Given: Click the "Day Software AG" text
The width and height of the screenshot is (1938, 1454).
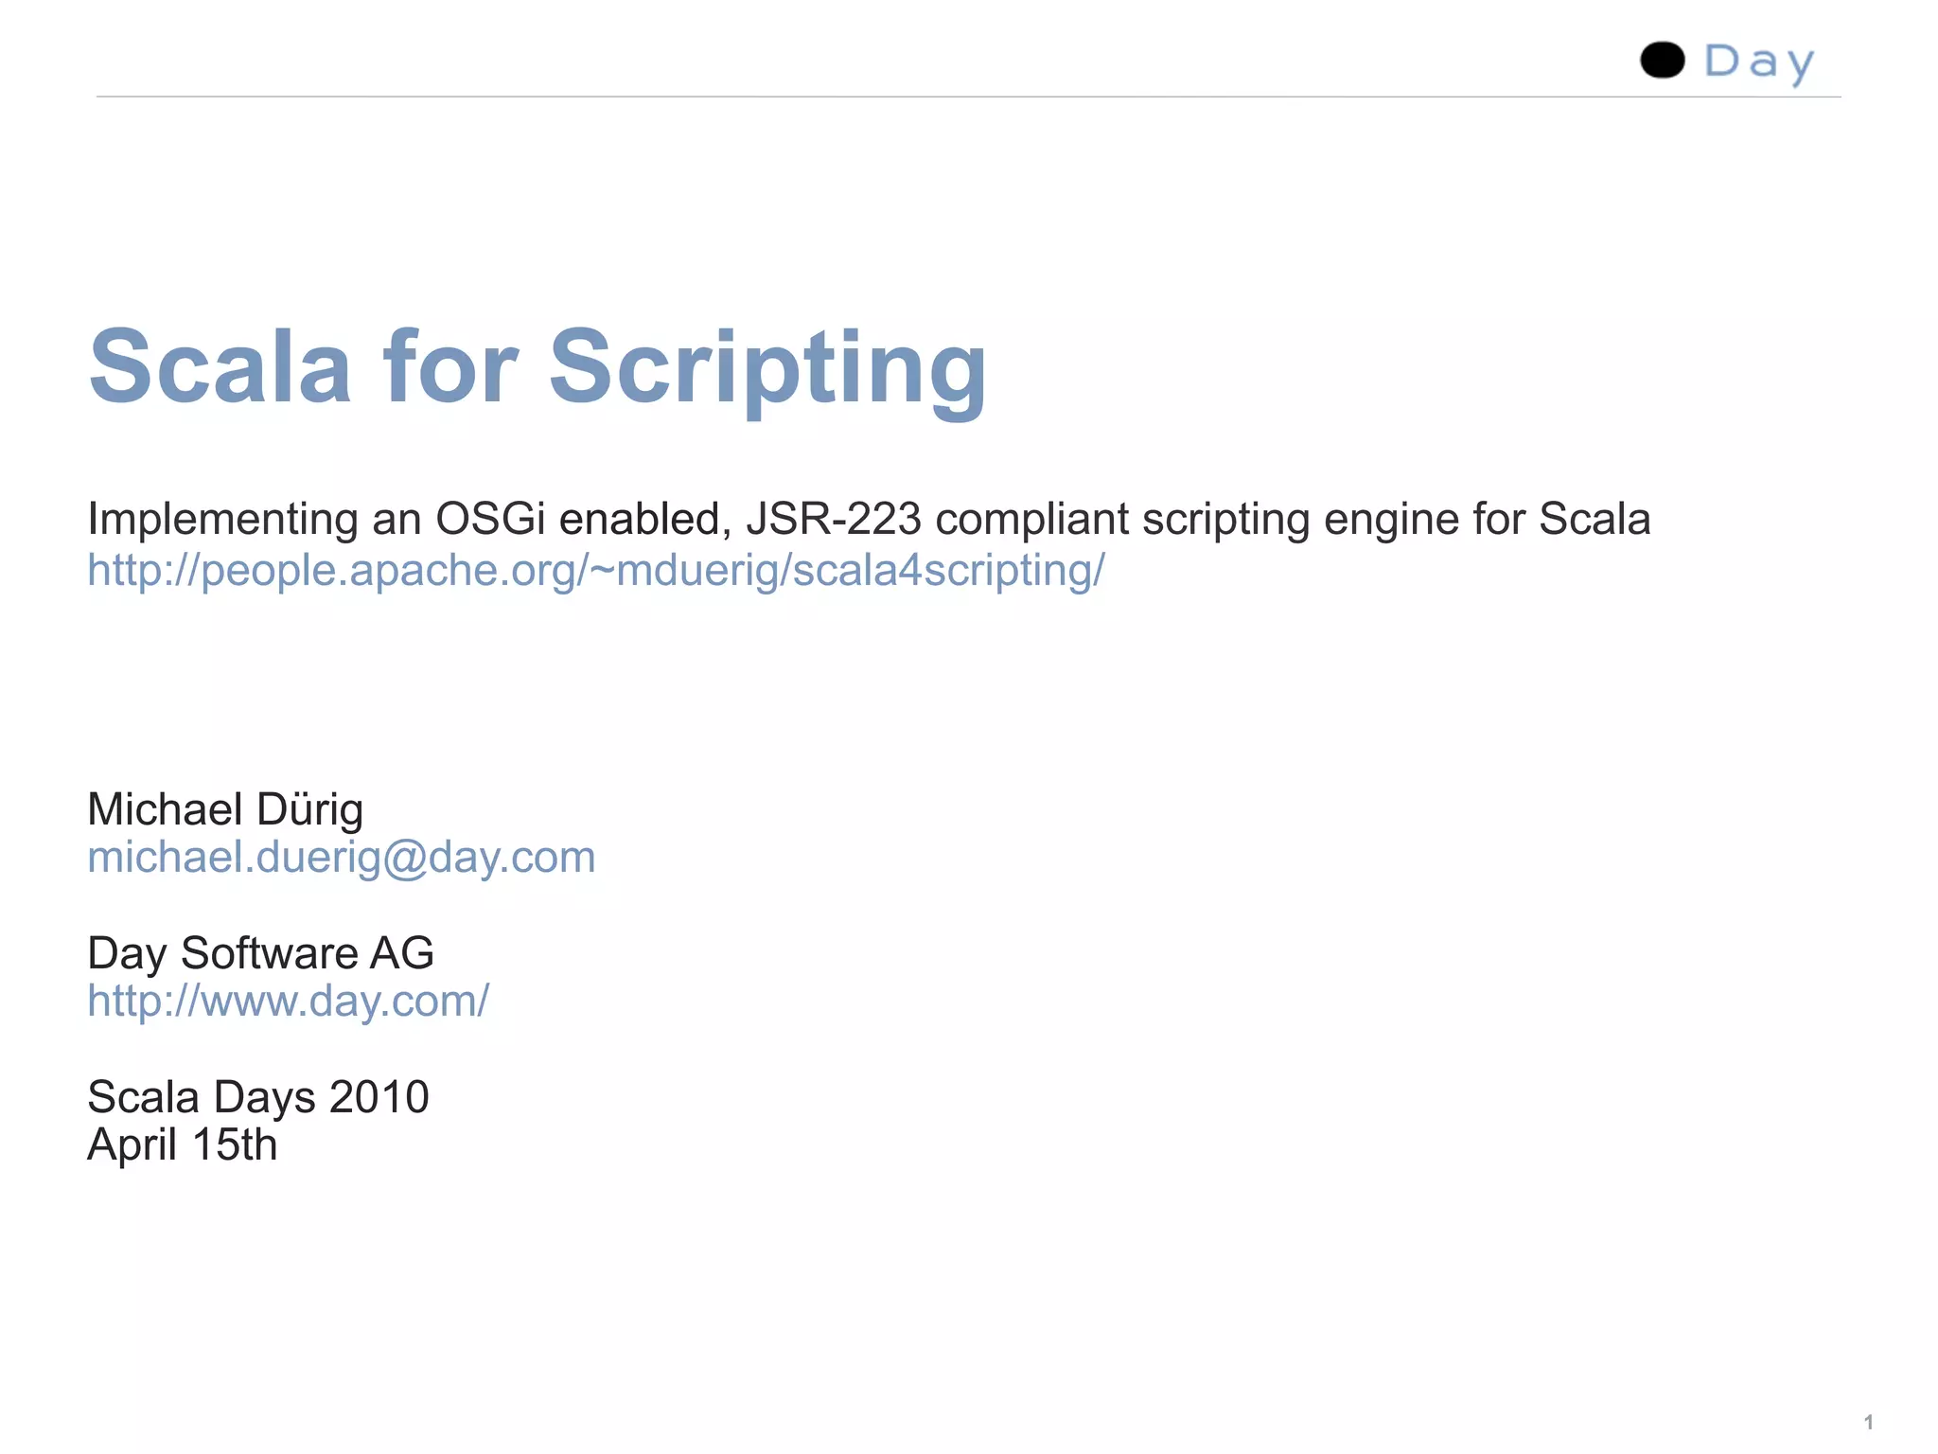Looking at the screenshot, I should (x=260, y=953).
